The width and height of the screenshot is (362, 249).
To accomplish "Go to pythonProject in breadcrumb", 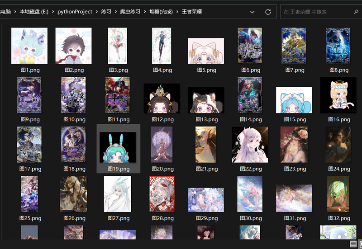I will click(x=75, y=12).
